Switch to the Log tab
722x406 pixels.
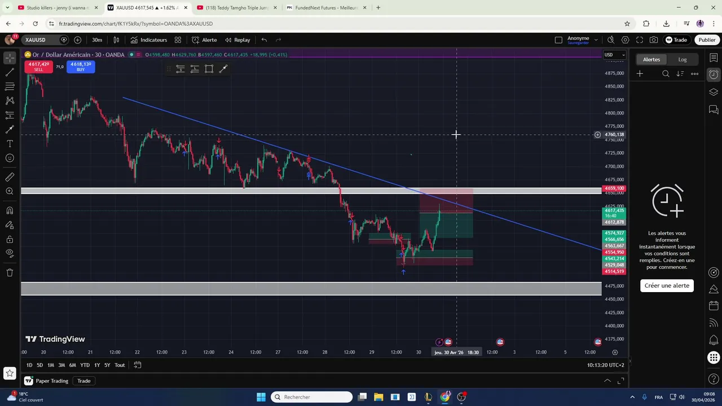pyautogui.click(x=683, y=59)
